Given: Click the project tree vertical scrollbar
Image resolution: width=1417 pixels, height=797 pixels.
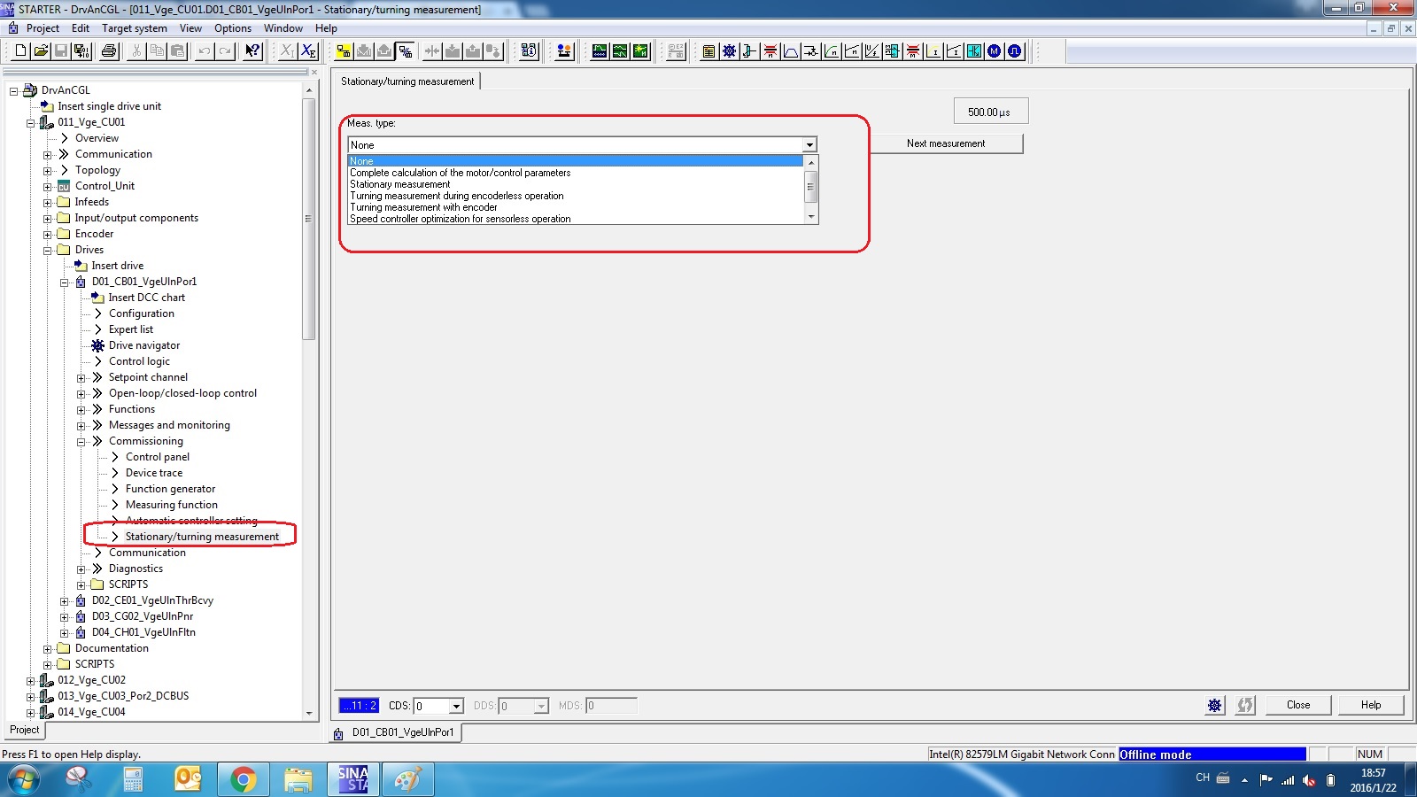Looking at the screenshot, I should [x=309, y=400].
